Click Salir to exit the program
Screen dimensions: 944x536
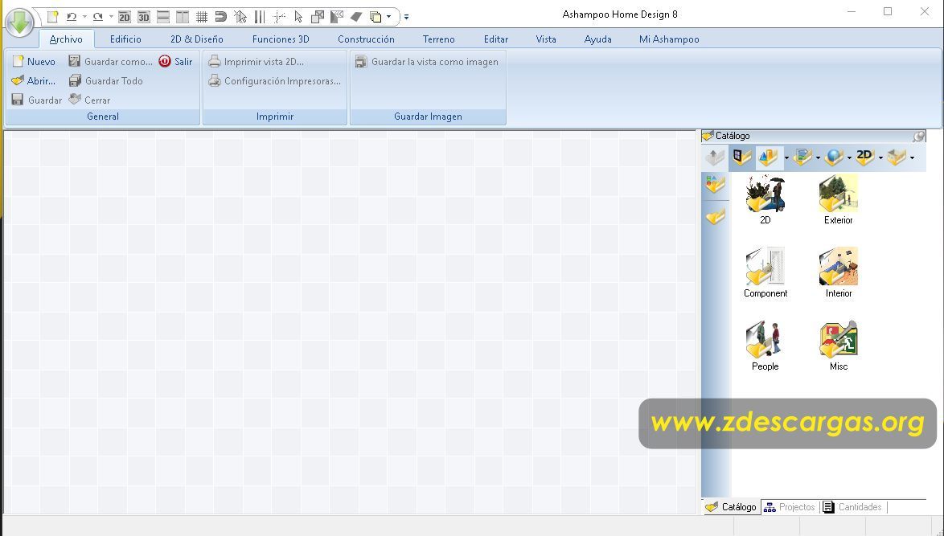coord(176,61)
